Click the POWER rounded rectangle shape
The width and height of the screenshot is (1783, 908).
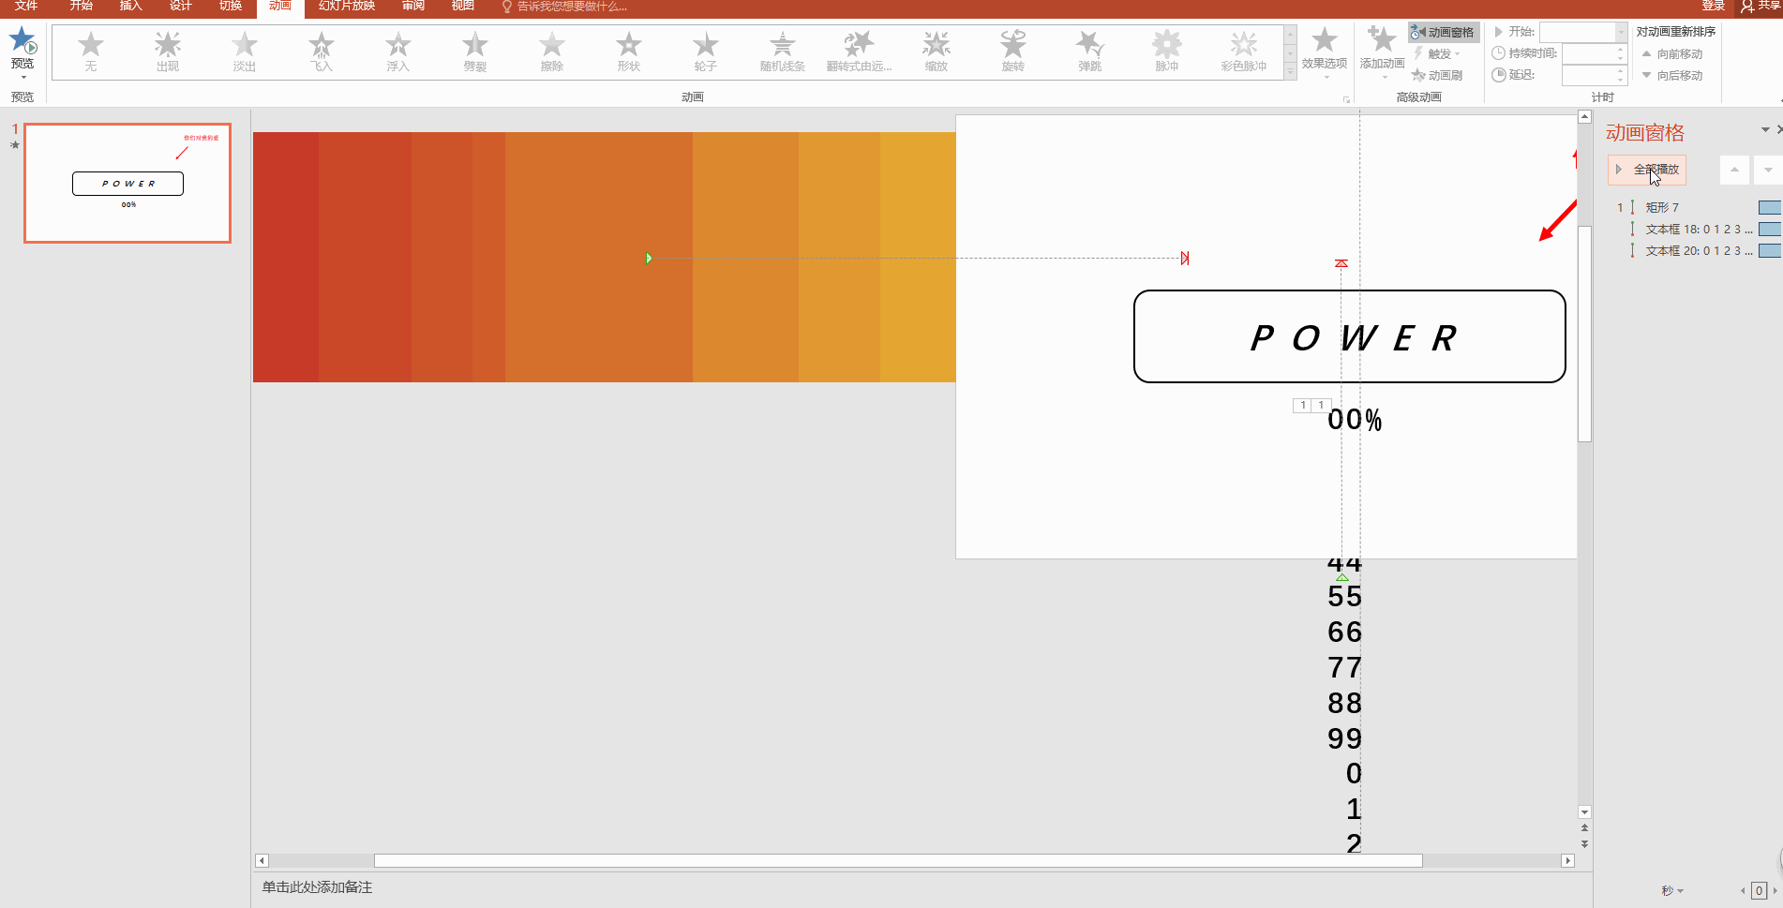1349,336
